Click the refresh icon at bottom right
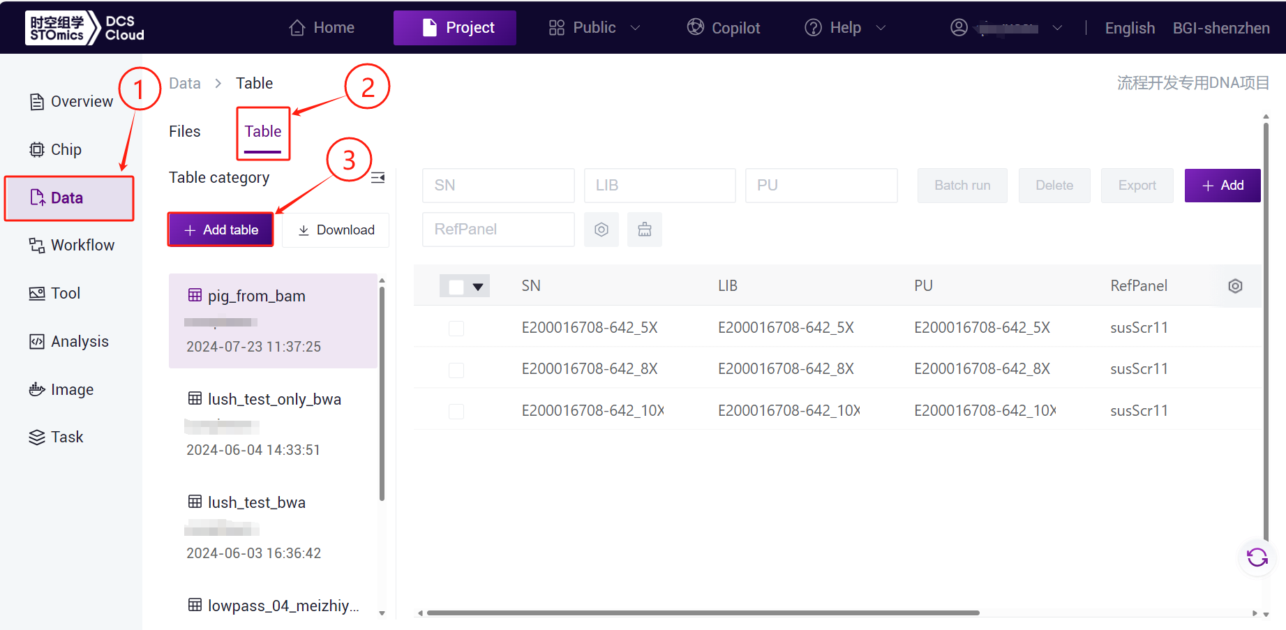The image size is (1286, 630). tap(1257, 557)
